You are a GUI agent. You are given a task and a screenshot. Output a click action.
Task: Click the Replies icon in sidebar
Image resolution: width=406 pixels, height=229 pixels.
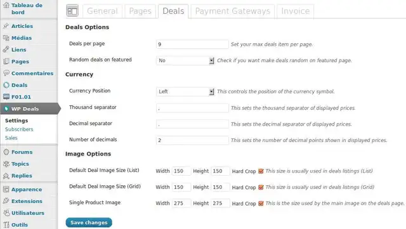[x=6, y=176]
